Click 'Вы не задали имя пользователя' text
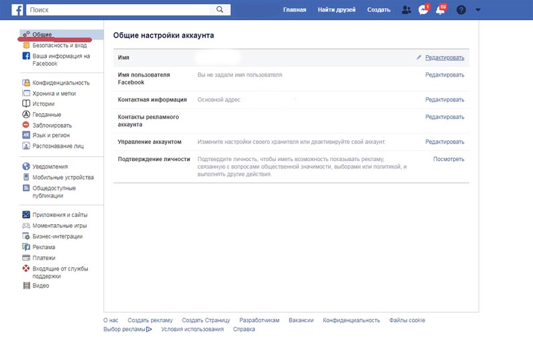 tap(240, 75)
